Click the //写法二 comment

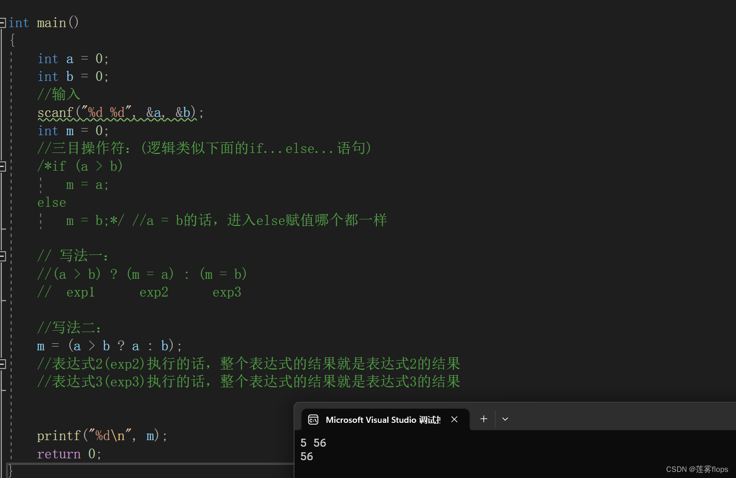[69, 328]
